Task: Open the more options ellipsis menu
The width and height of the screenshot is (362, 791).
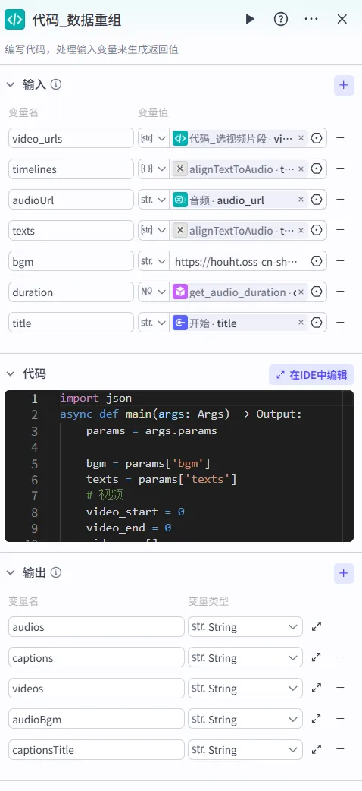Action: pos(311,19)
